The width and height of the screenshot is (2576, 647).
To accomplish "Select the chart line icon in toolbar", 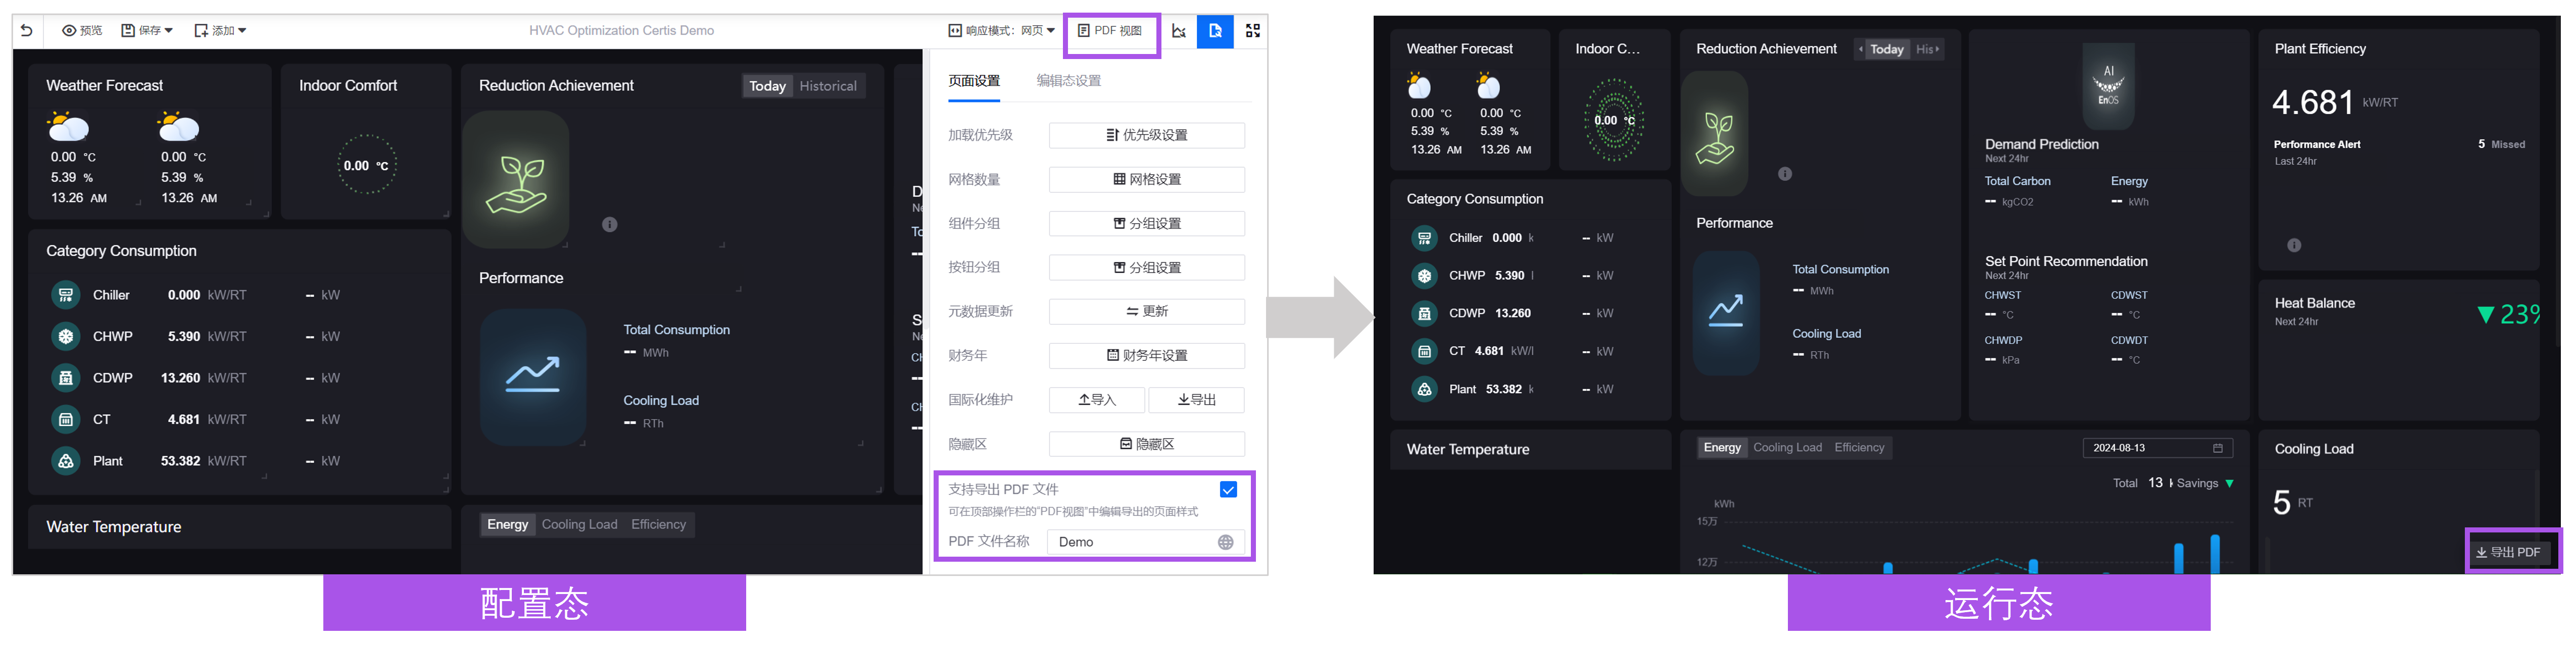I will 1179,31.
